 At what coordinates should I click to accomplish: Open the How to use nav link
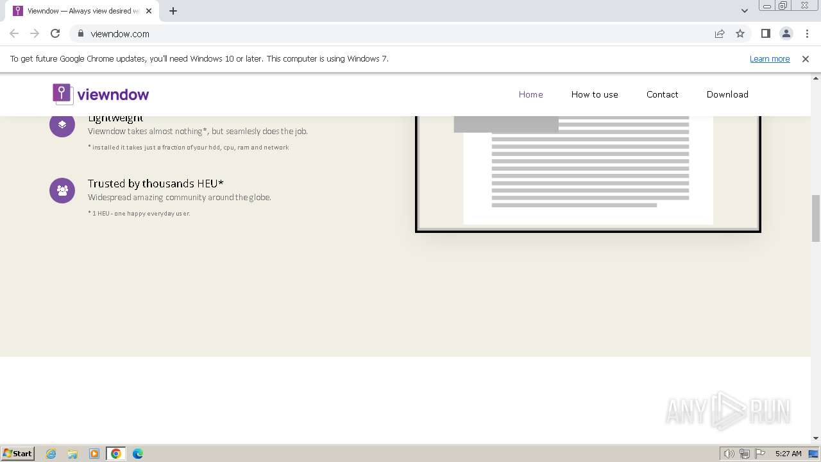tap(595, 94)
